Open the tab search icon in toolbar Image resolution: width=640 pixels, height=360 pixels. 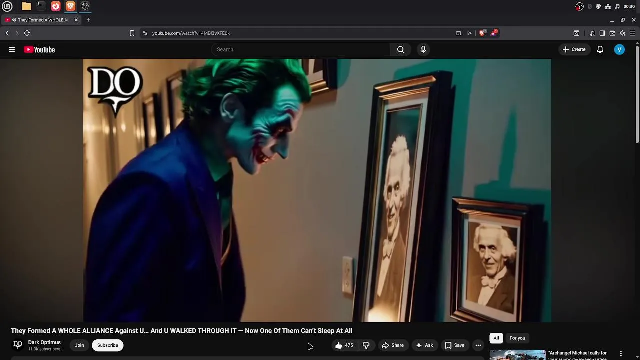pos(576,33)
